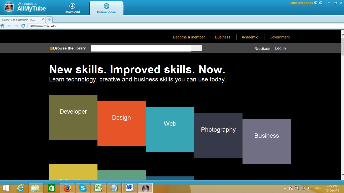Click the Reactivate link
Image resolution: width=344 pixels, height=193 pixels.
[262, 49]
